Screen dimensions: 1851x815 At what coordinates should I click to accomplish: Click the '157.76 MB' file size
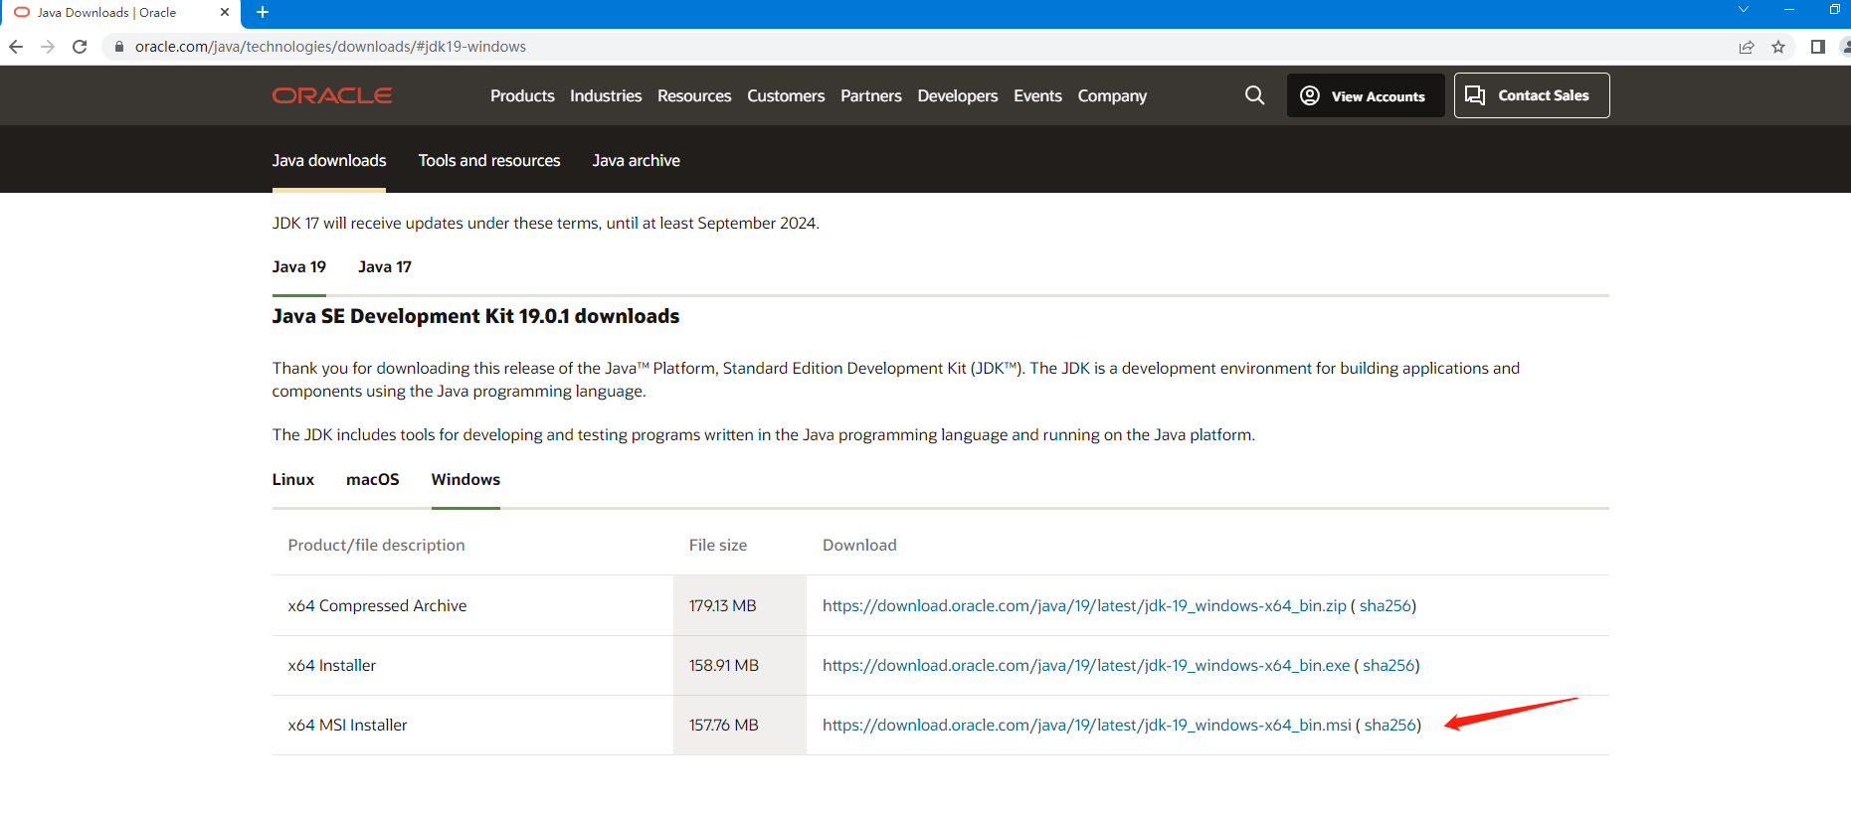tap(724, 725)
